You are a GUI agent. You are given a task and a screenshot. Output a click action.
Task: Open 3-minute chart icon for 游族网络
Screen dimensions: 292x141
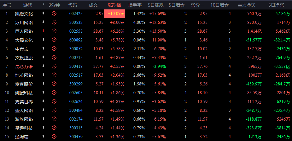point(54,119)
